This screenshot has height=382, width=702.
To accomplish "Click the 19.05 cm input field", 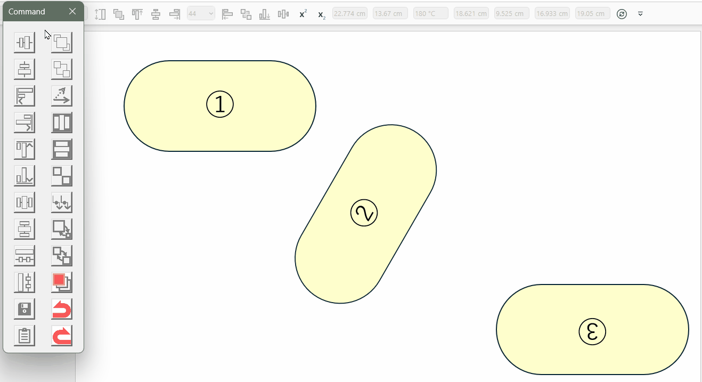I will point(593,14).
